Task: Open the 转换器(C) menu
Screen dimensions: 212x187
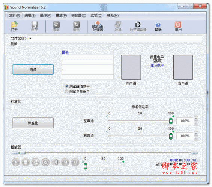Action: [x=78, y=16]
